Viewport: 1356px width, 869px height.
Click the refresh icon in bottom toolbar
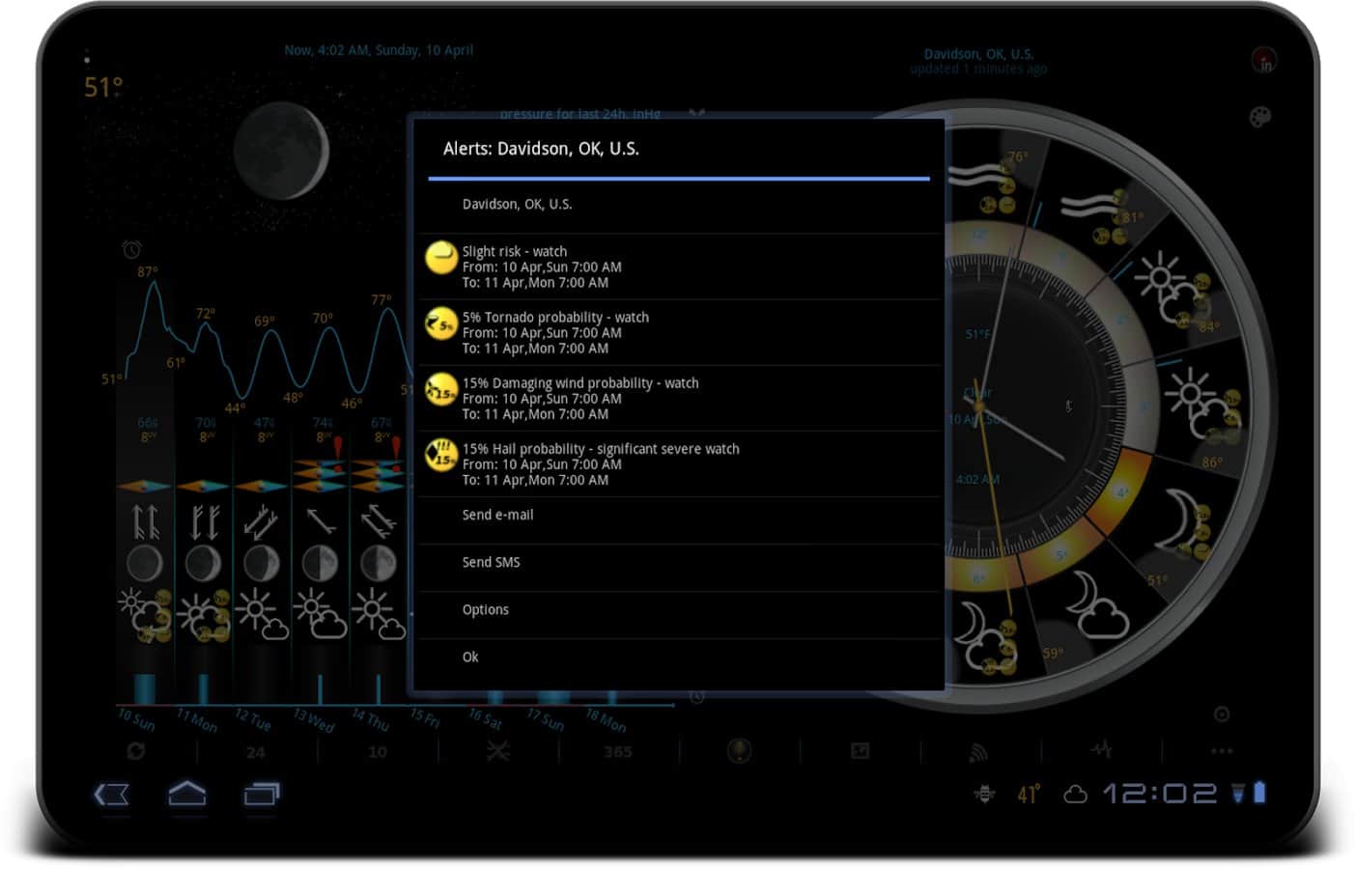(136, 751)
